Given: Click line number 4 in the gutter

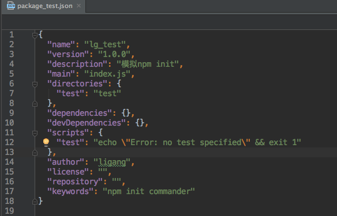Looking at the screenshot, I should pos(12,64).
